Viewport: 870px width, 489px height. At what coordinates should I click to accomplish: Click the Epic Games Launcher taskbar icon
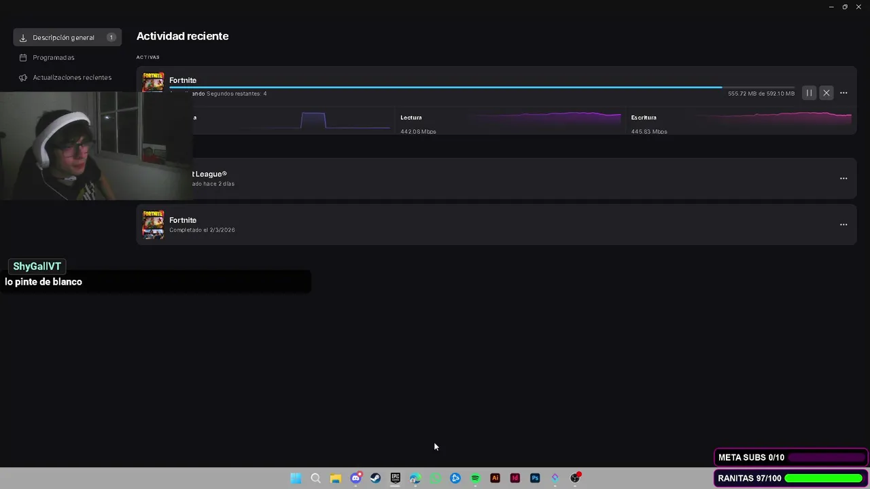pyautogui.click(x=396, y=478)
